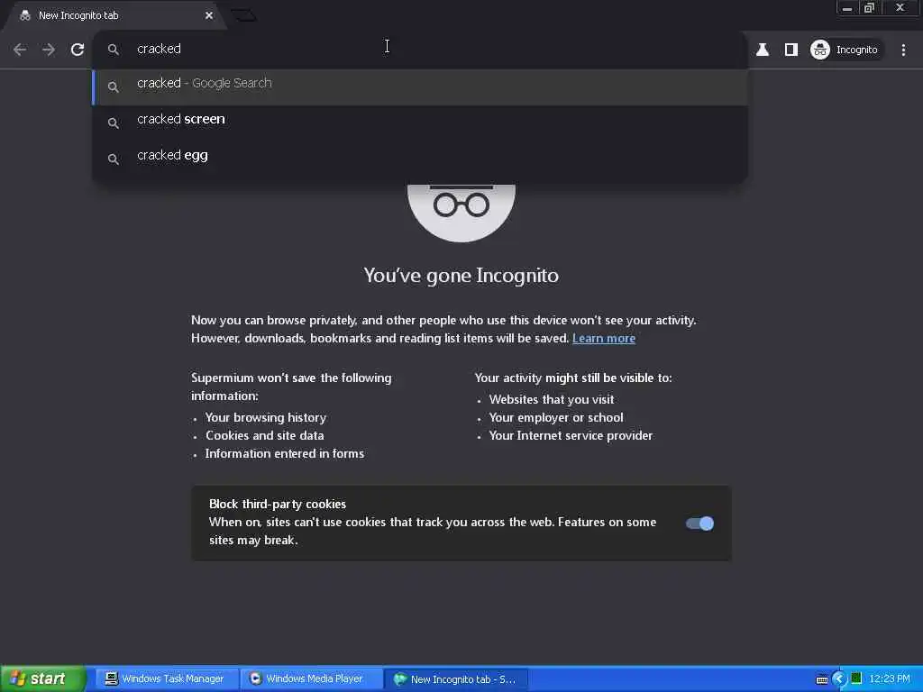The width and height of the screenshot is (923, 692).
Task: Click the 'You've gone Incognito' heading
Action: click(x=461, y=276)
